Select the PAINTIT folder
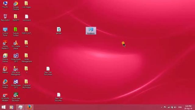This screenshot has height=110, width=195. tap(16, 18)
